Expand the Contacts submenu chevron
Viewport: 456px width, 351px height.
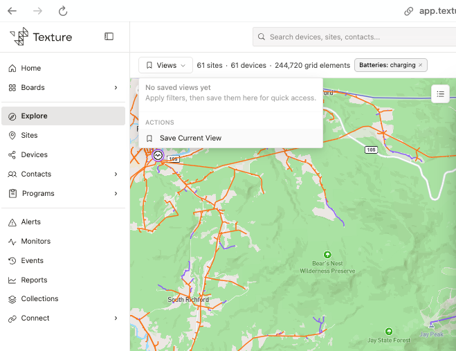(x=116, y=174)
